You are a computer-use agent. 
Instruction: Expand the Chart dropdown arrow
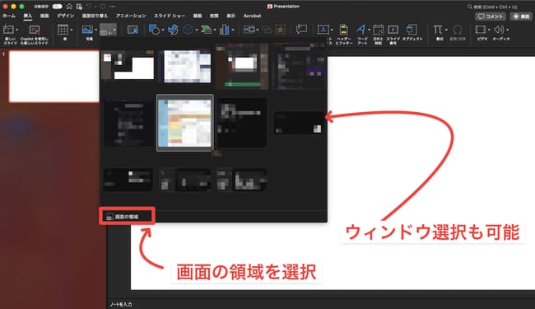click(233, 30)
